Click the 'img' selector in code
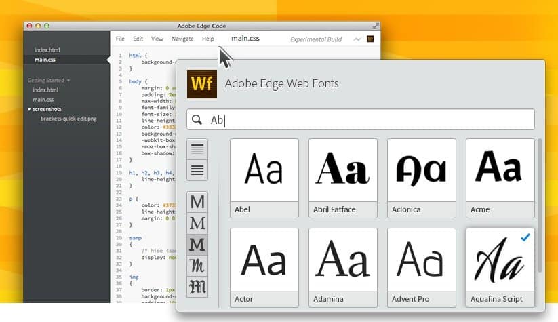The width and height of the screenshot is (558, 322). click(x=134, y=277)
